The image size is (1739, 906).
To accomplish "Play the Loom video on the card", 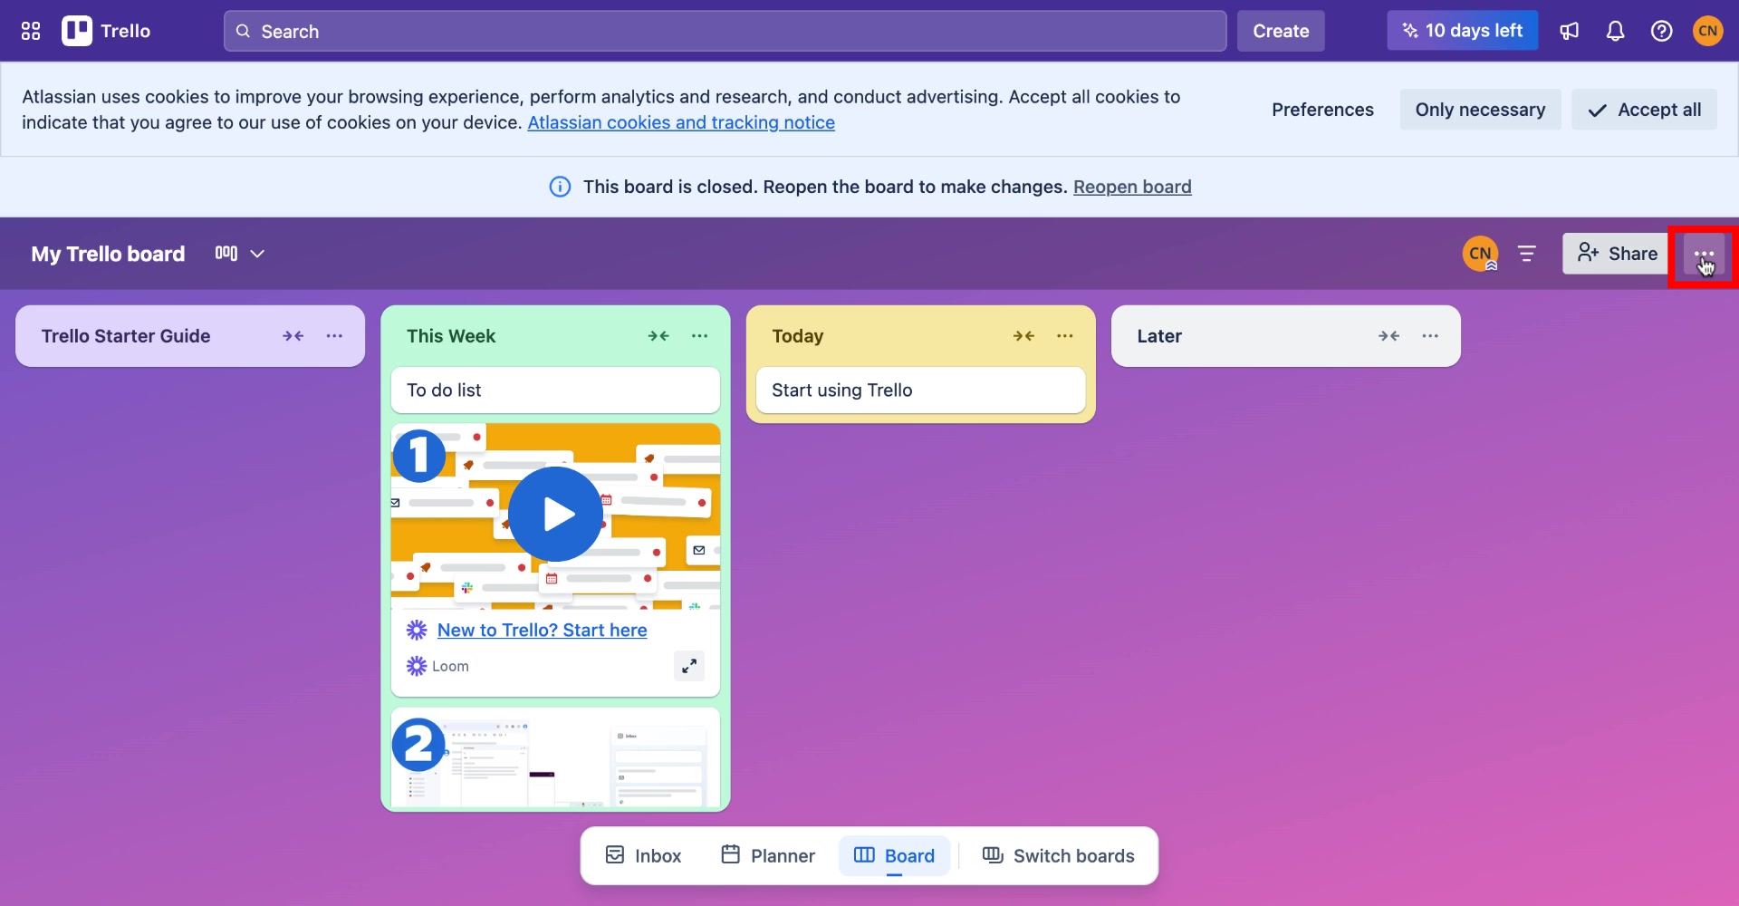I will [555, 514].
